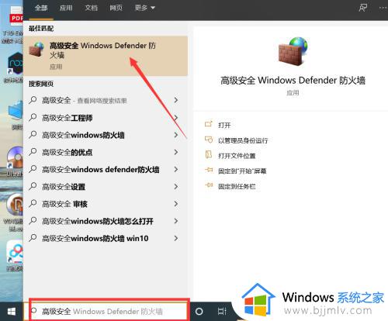
Task: Click search magnifier icon beside 高级安全设置
Action: click(x=33, y=186)
